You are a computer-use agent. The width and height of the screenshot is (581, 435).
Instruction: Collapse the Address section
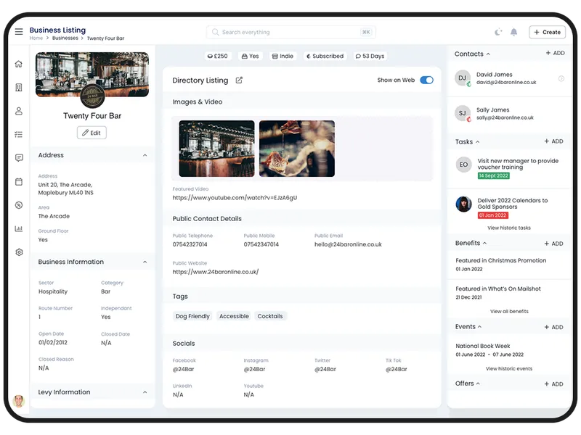point(145,155)
